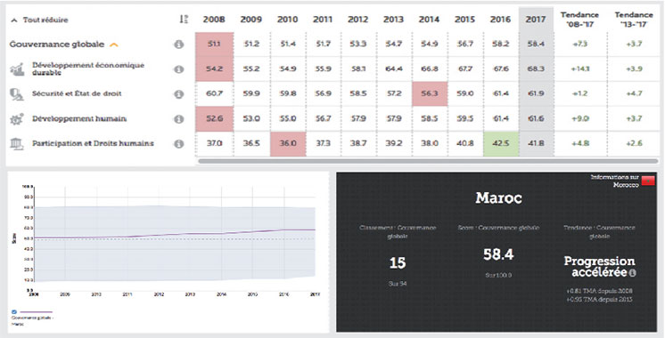Click the 41.8 cell in the 2017 column
The height and width of the screenshot is (338, 665).
pos(536,144)
